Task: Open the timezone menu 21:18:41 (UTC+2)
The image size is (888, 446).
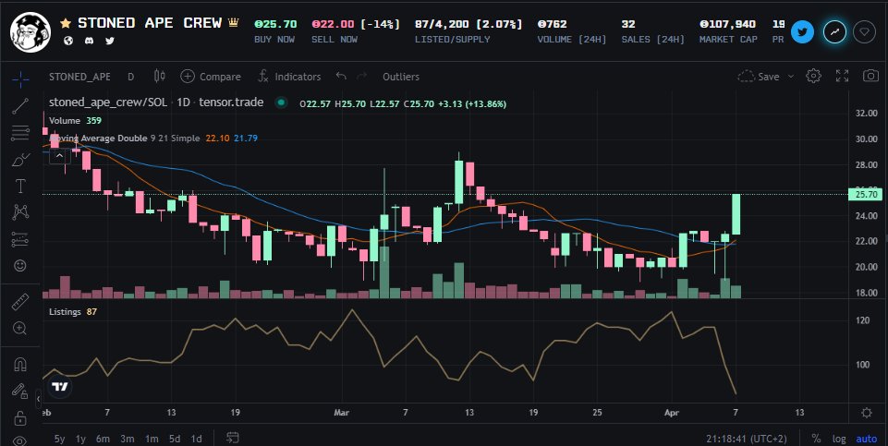Action: coord(747,439)
